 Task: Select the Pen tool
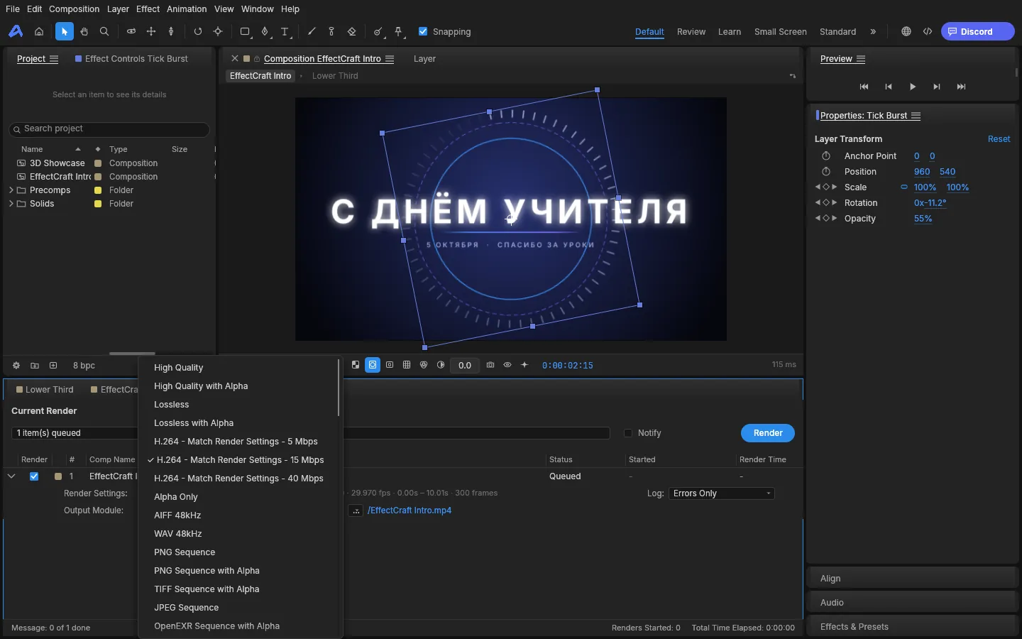(265, 32)
